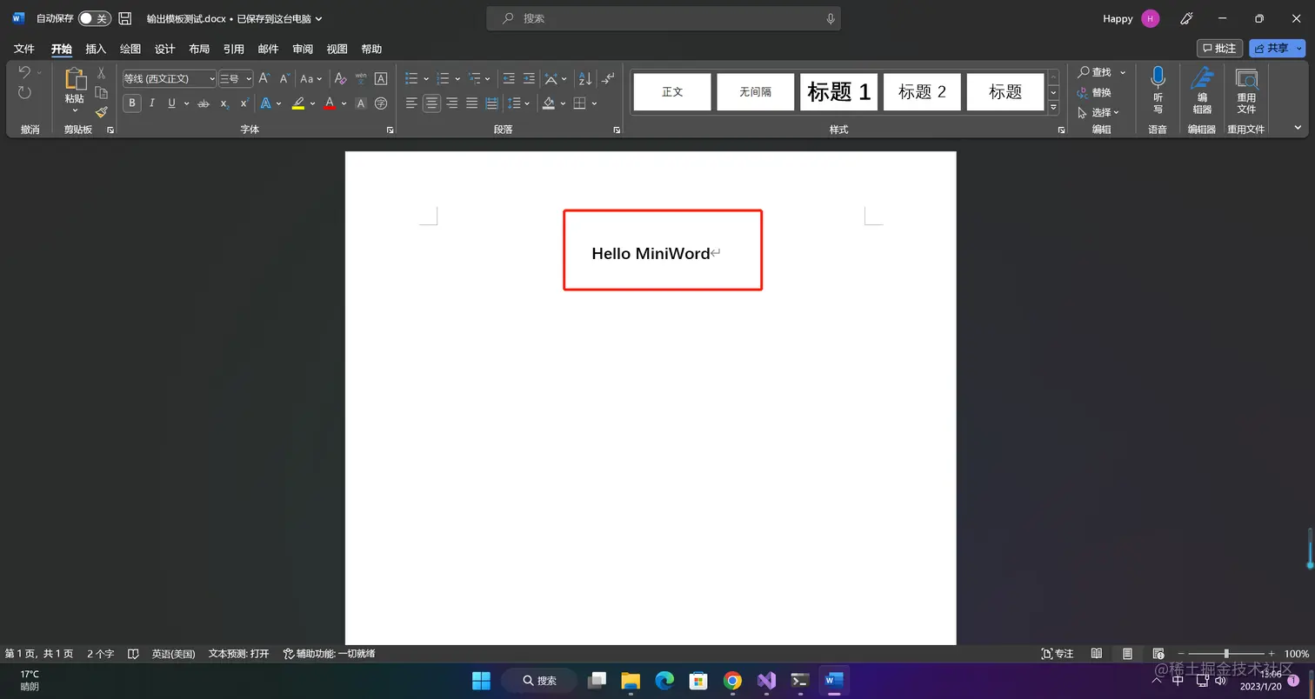Justify paragraph text

[471, 103]
